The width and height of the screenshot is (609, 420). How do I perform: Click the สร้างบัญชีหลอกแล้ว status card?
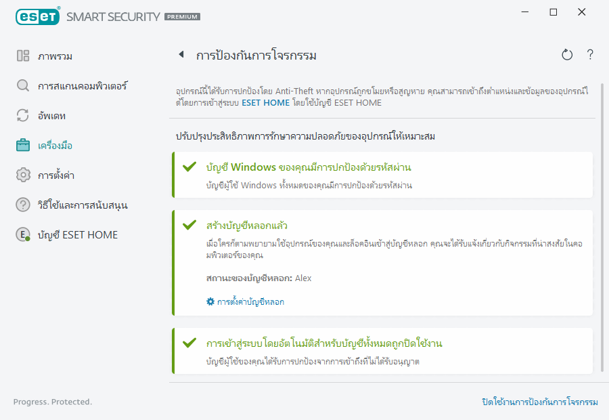click(x=379, y=263)
